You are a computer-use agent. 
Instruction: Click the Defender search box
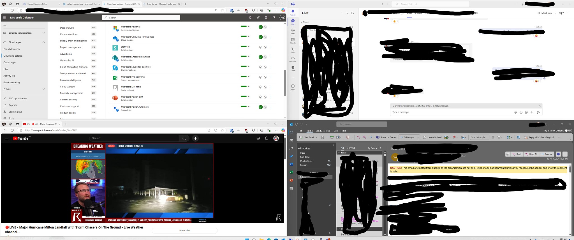(141, 18)
